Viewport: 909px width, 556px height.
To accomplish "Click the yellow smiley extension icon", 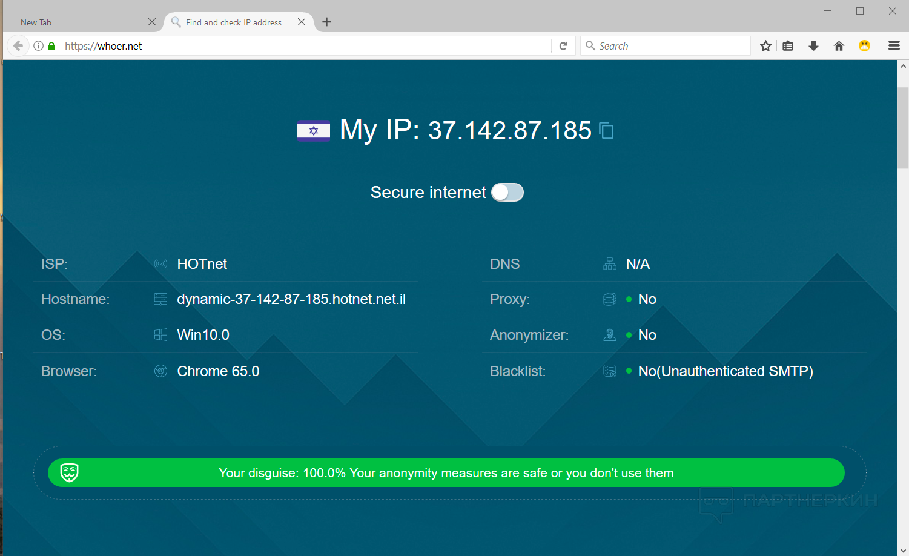I will (864, 46).
